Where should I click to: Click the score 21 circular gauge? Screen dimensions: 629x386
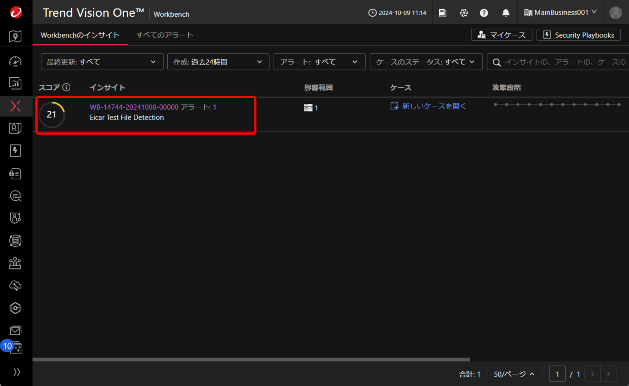(x=52, y=115)
